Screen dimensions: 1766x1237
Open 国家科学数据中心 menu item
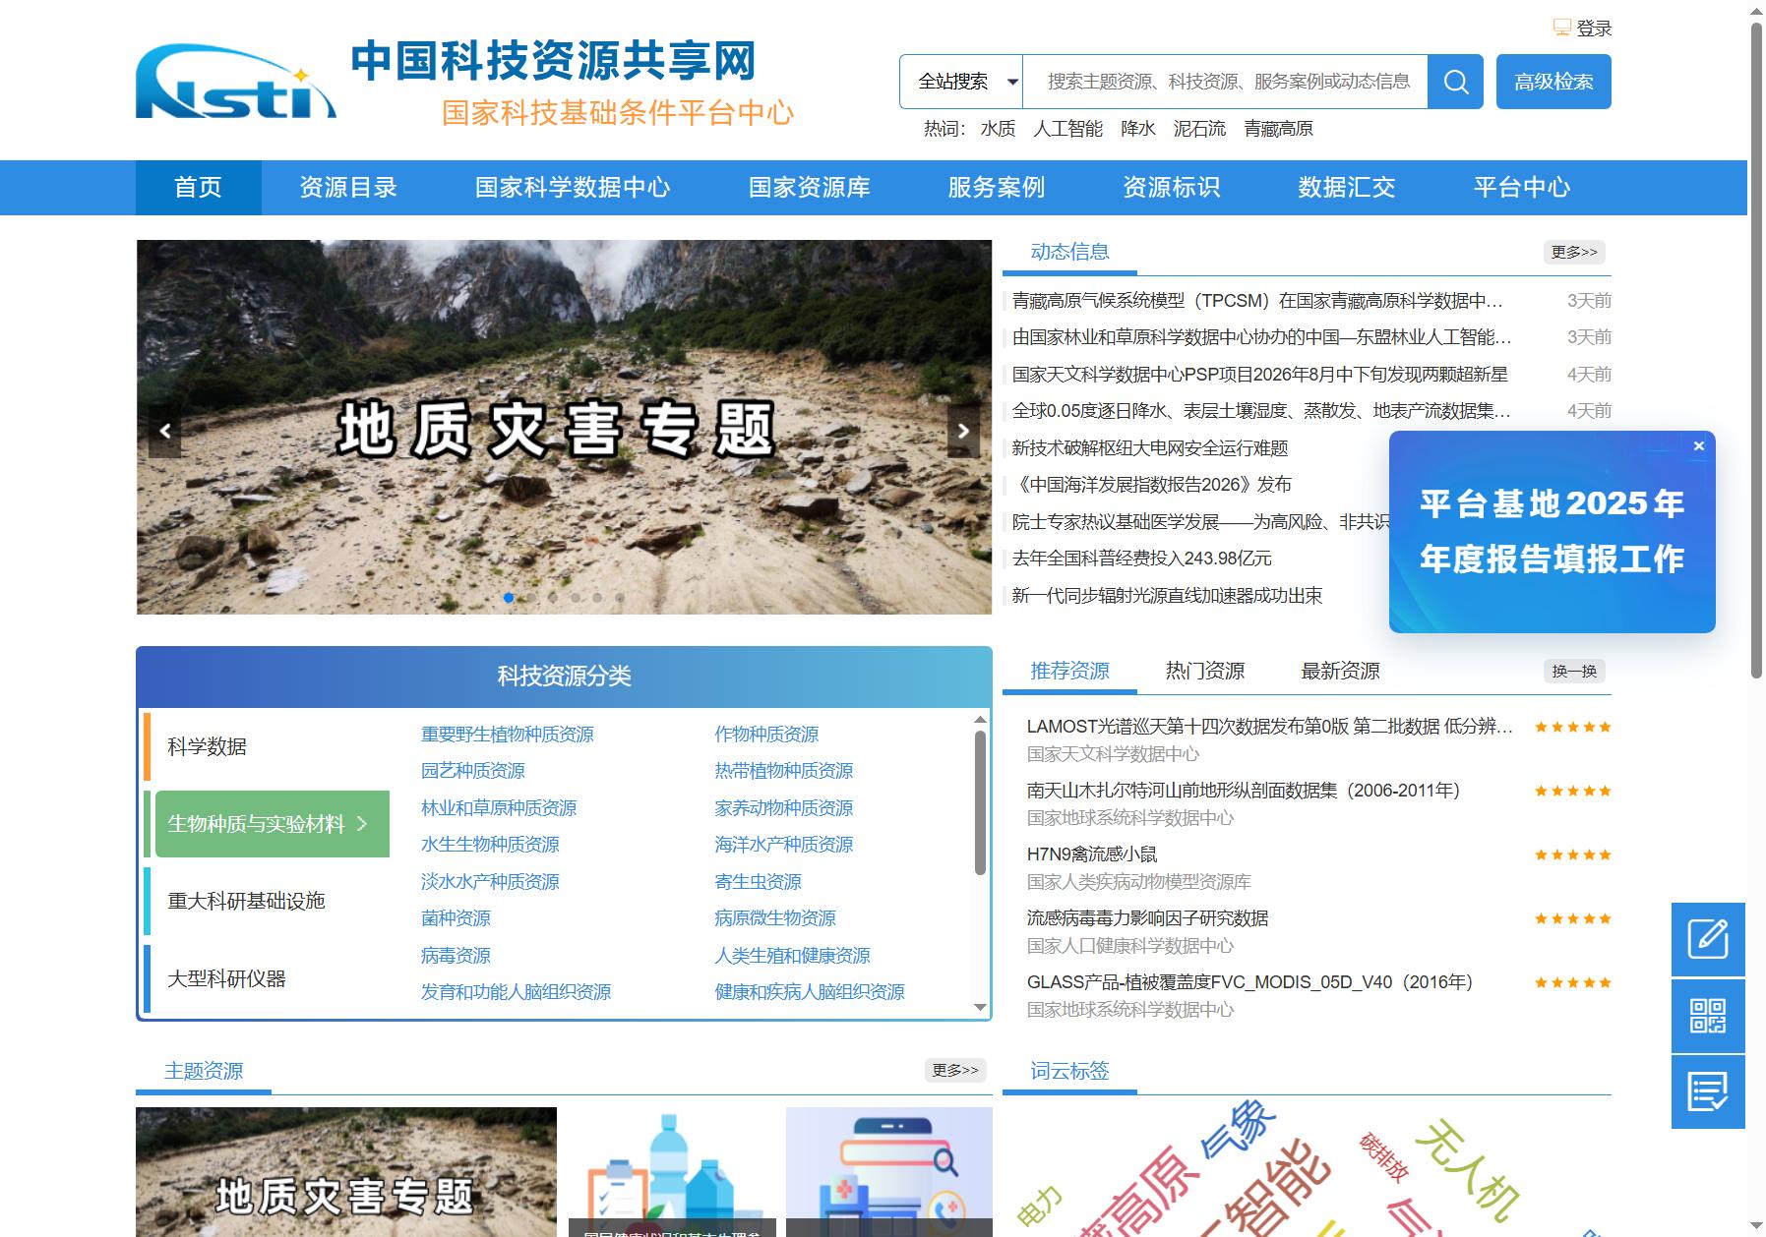pos(573,188)
